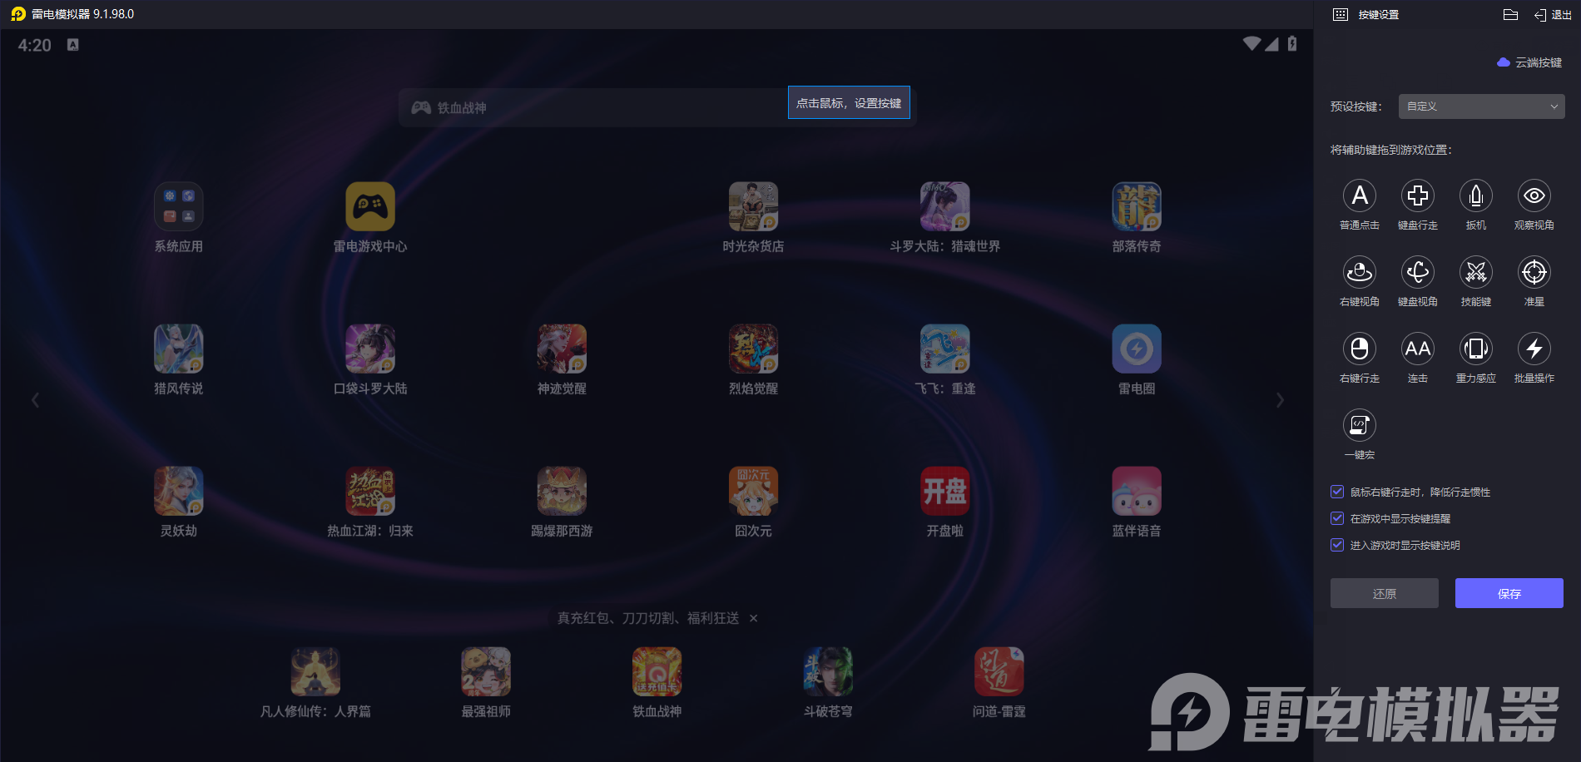
Task: Click the Wi-Fi status icon
Action: point(1251,43)
